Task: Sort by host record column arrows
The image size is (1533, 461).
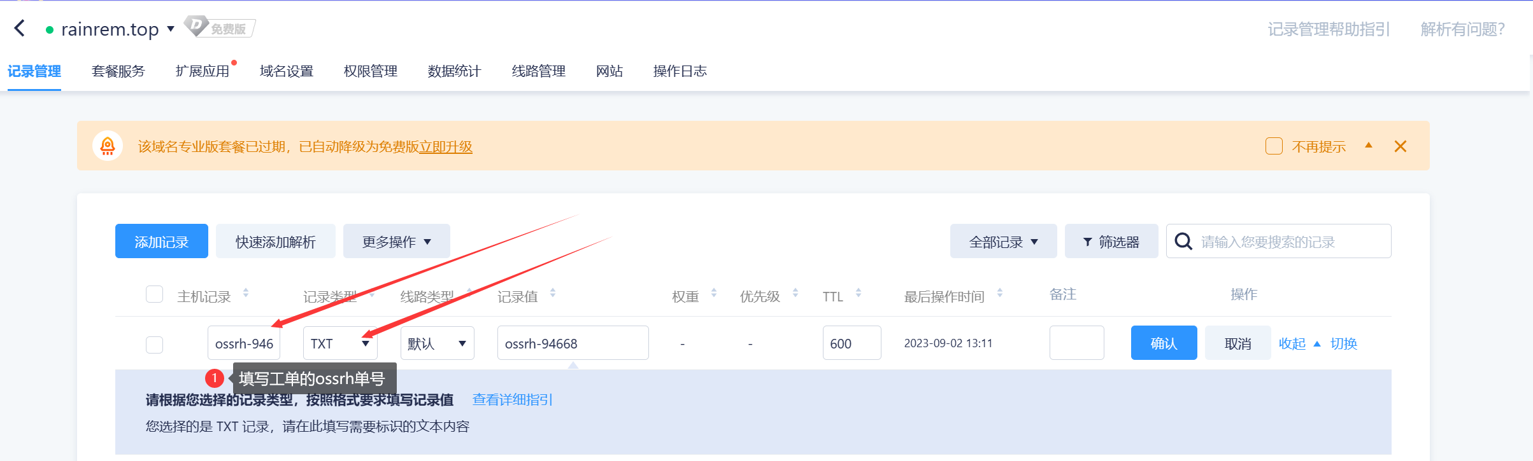Action: [x=246, y=293]
